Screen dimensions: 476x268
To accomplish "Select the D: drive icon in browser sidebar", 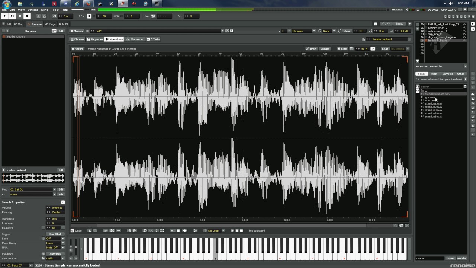I will [x=473, y=112].
